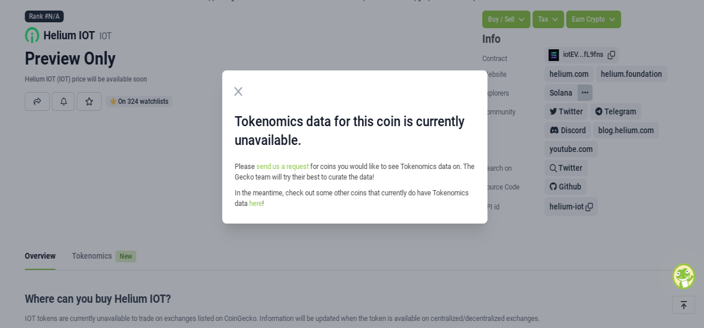Open the Discord community link
This screenshot has height=328, width=704.
(567, 130)
